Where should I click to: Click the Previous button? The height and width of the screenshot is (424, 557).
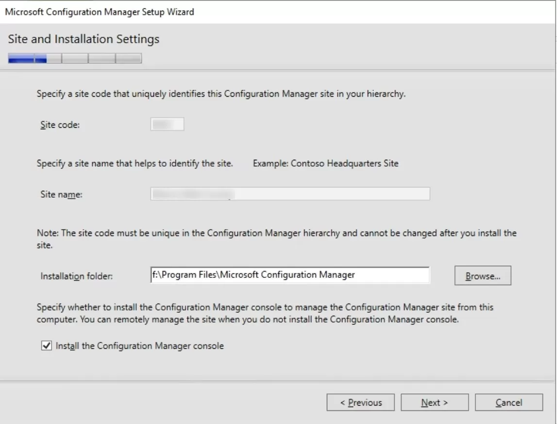click(x=361, y=402)
